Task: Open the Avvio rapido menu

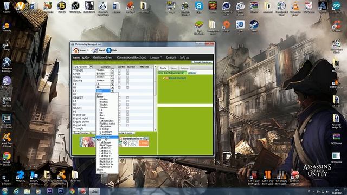Action: 81,57
